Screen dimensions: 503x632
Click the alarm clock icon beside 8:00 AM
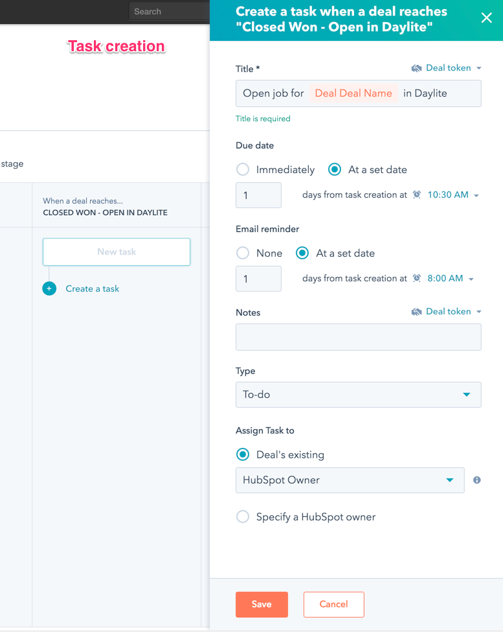point(417,279)
